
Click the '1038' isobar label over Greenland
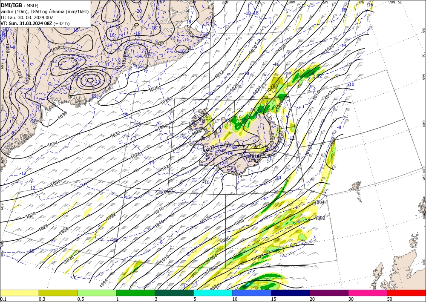click(x=159, y=43)
